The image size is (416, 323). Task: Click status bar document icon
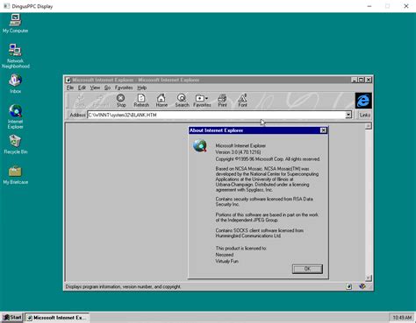(x=349, y=286)
